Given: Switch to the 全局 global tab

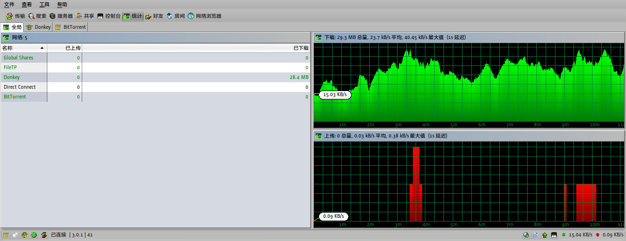Looking at the screenshot, I should tap(12, 27).
